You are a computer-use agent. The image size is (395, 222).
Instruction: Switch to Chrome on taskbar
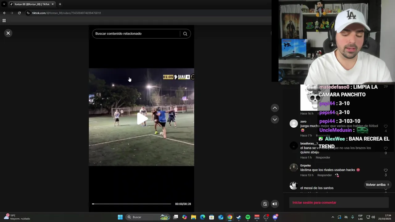click(230, 217)
